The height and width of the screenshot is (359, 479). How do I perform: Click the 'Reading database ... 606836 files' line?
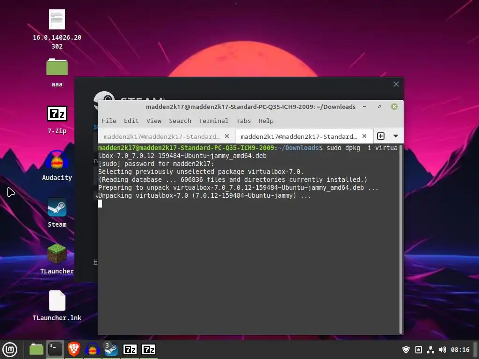click(232, 180)
